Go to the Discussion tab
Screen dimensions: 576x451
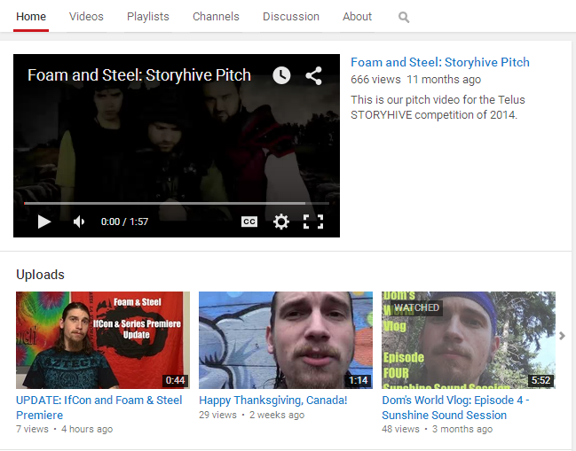[291, 17]
